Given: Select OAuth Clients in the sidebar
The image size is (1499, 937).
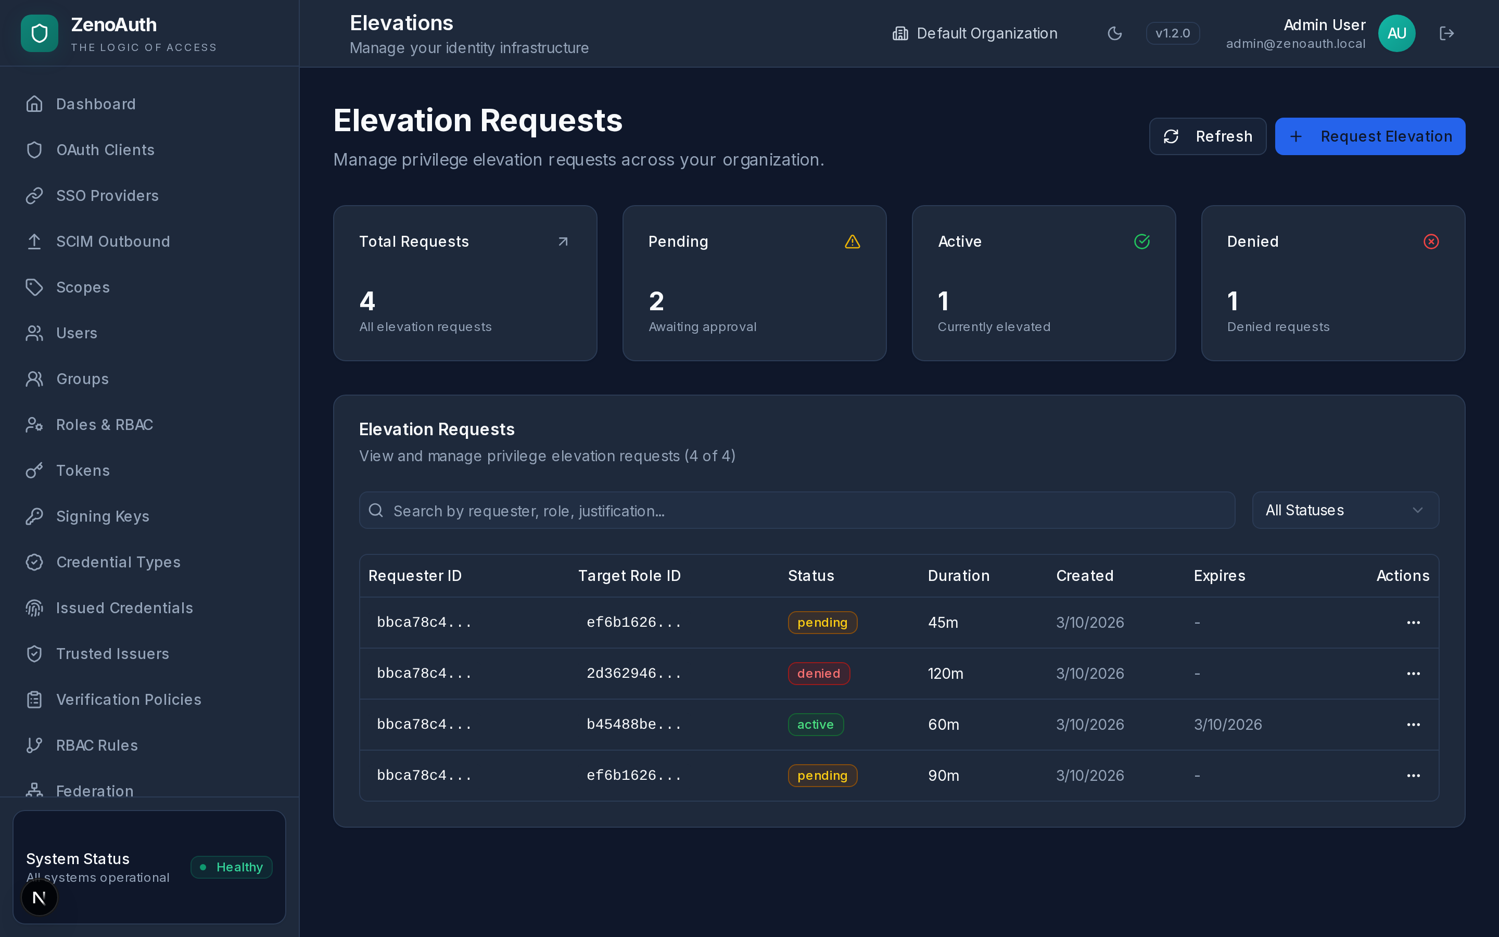Looking at the screenshot, I should [x=105, y=149].
